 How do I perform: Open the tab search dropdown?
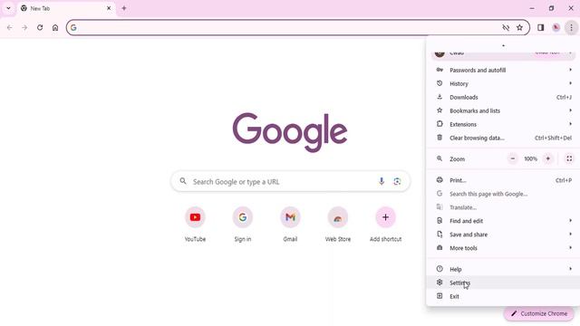[x=8, y=8]
